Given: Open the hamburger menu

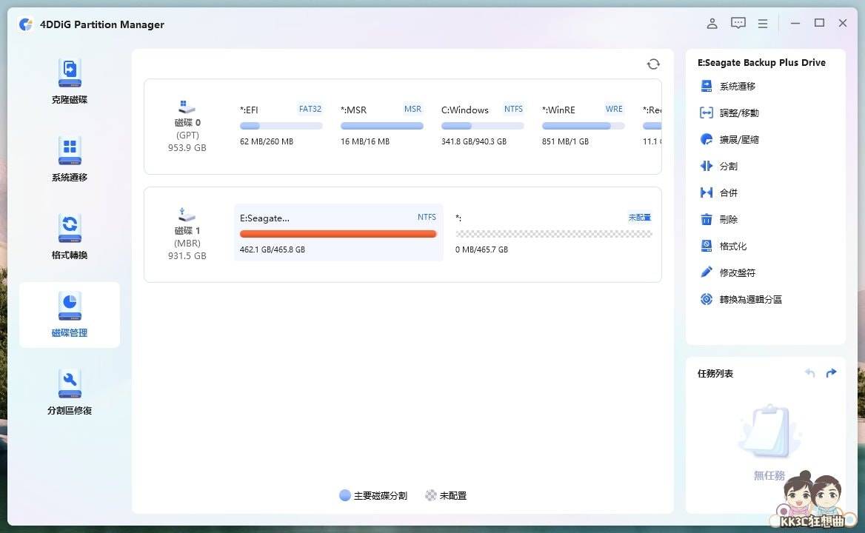Looking at the screenshot, I should point(763,23).
